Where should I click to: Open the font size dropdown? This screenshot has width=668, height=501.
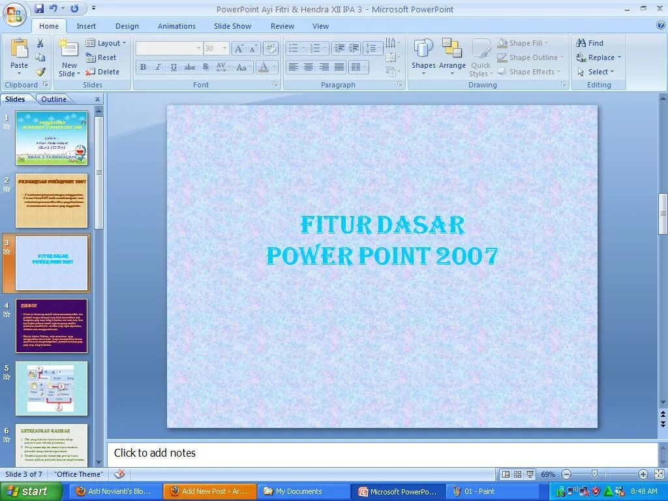[224, 48]
